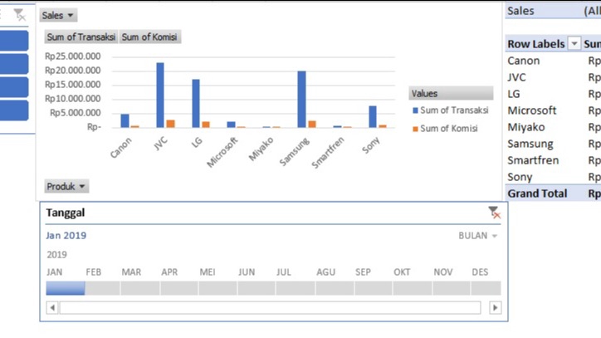This screenshot has width=601, height=338.
Task: Open the BULAN time level dropdown
Action: 477,236
